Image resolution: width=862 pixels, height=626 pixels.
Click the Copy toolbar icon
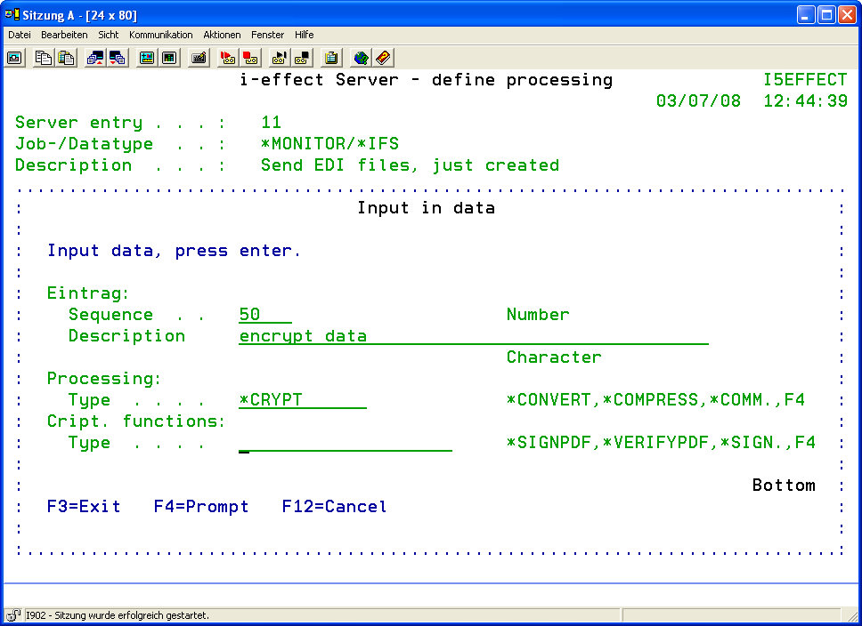(x=44, y=58)
